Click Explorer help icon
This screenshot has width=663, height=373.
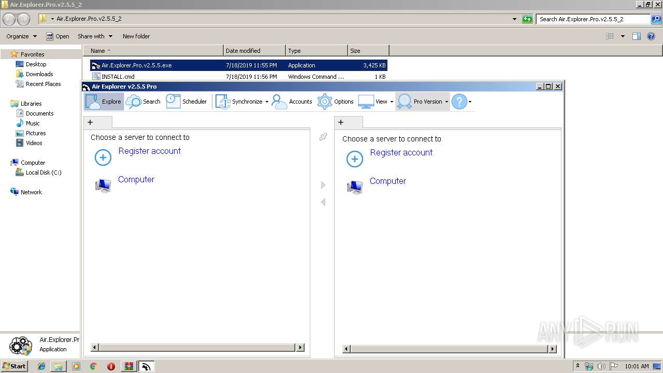pos(651,36)
